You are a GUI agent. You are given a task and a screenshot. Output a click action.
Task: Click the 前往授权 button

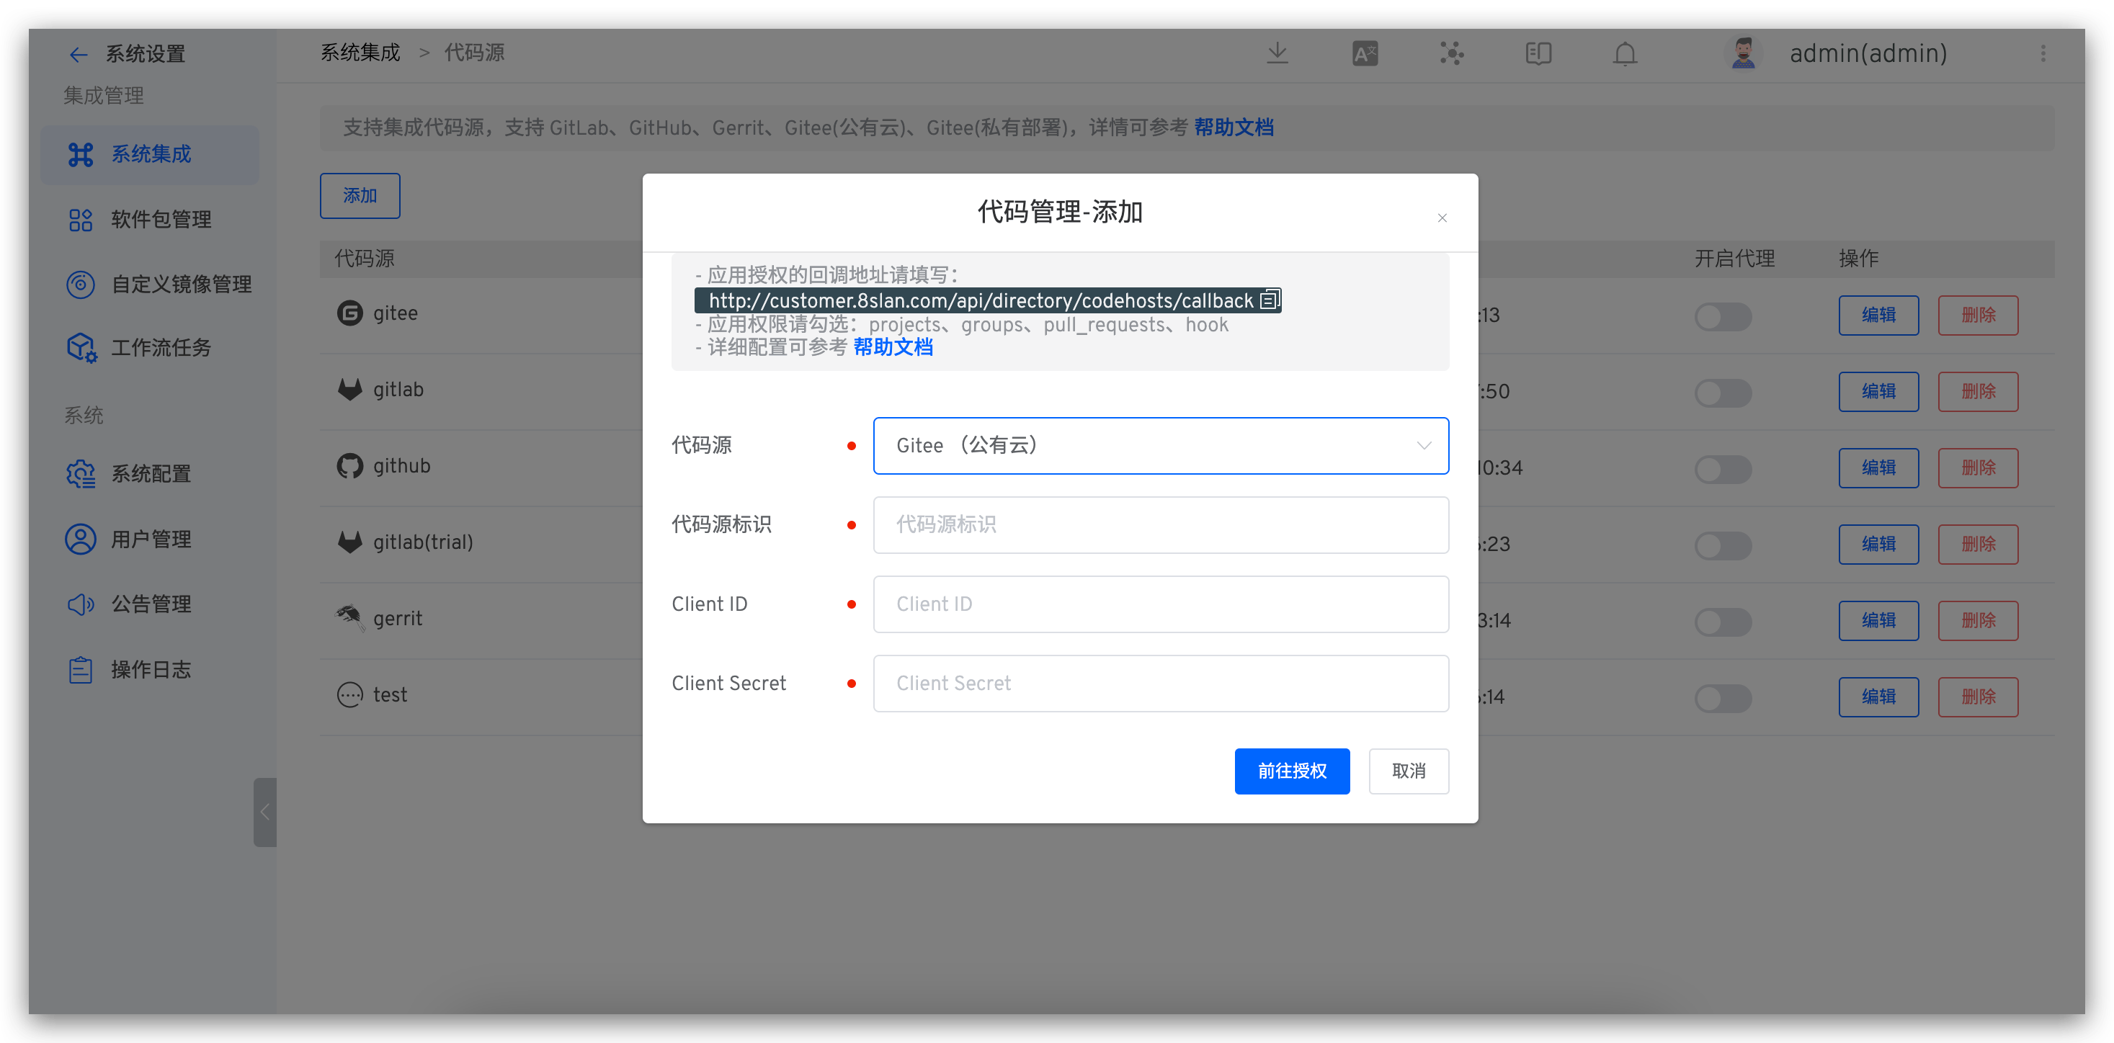click(x=1292, y=771)
